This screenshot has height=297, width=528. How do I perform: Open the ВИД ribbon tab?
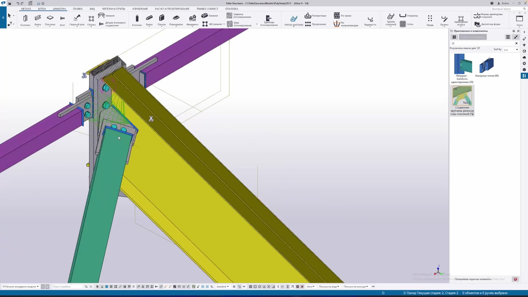(92, 9)
